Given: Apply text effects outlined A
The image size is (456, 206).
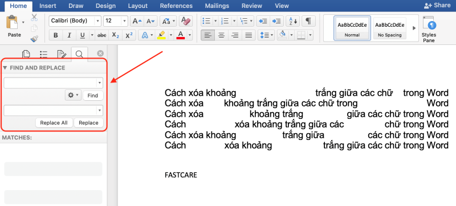Looking at the screenshot, I should 145,35.
